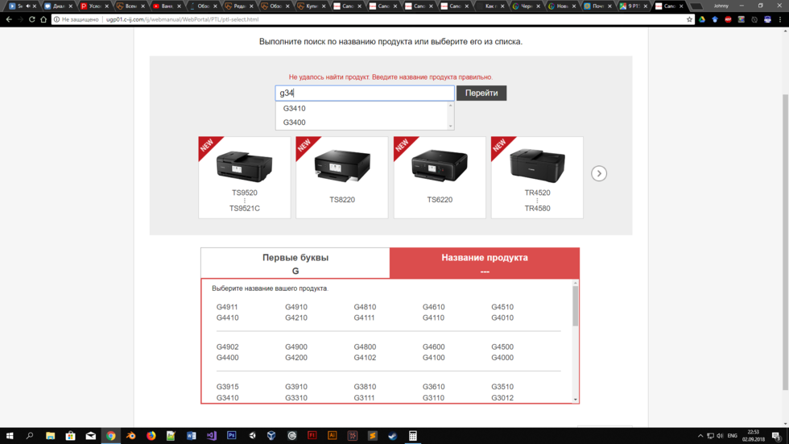
Task: Switch to the Первые буквы tab
Action: (x=295, y=263)
